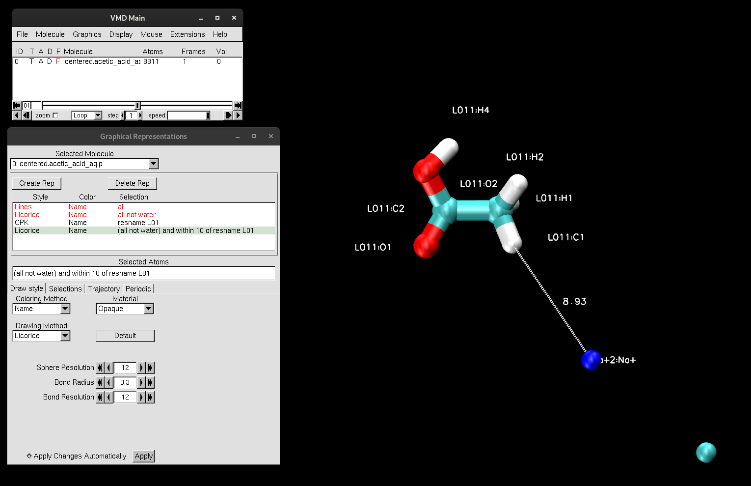Open the Extensions menu
Image resolution: width=751 pixels, height=486 pixels.
pyautogui.click(x=188, y=34)
